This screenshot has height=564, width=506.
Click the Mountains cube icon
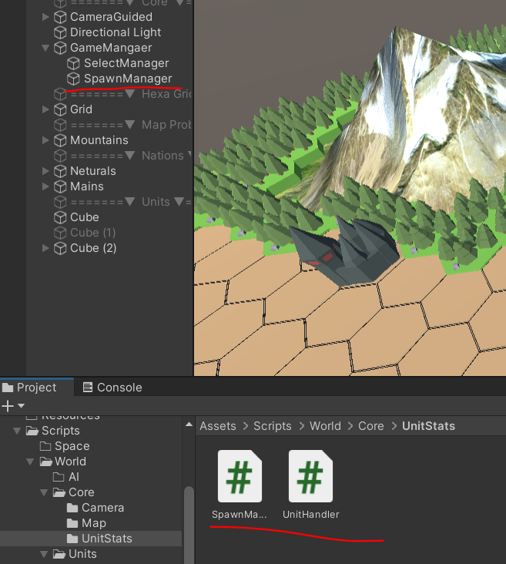[x=60, y=140]
